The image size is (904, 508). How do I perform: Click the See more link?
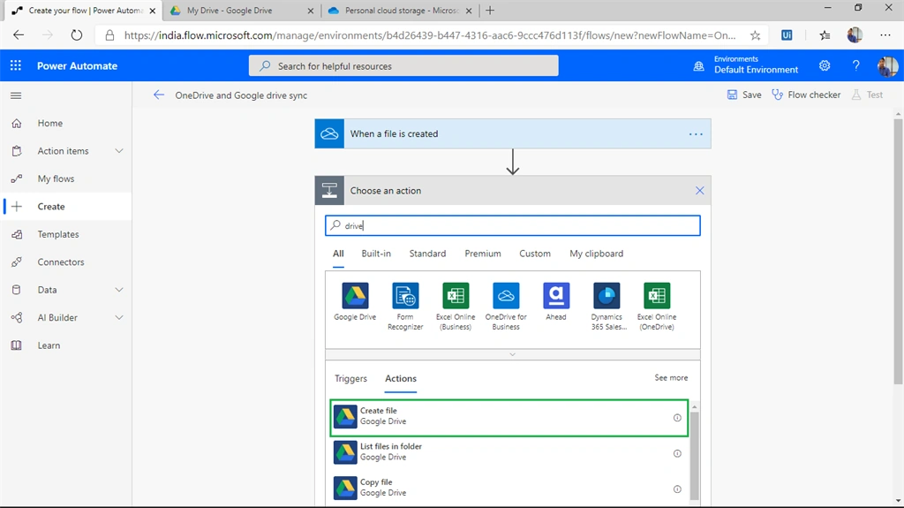(671, 377)
